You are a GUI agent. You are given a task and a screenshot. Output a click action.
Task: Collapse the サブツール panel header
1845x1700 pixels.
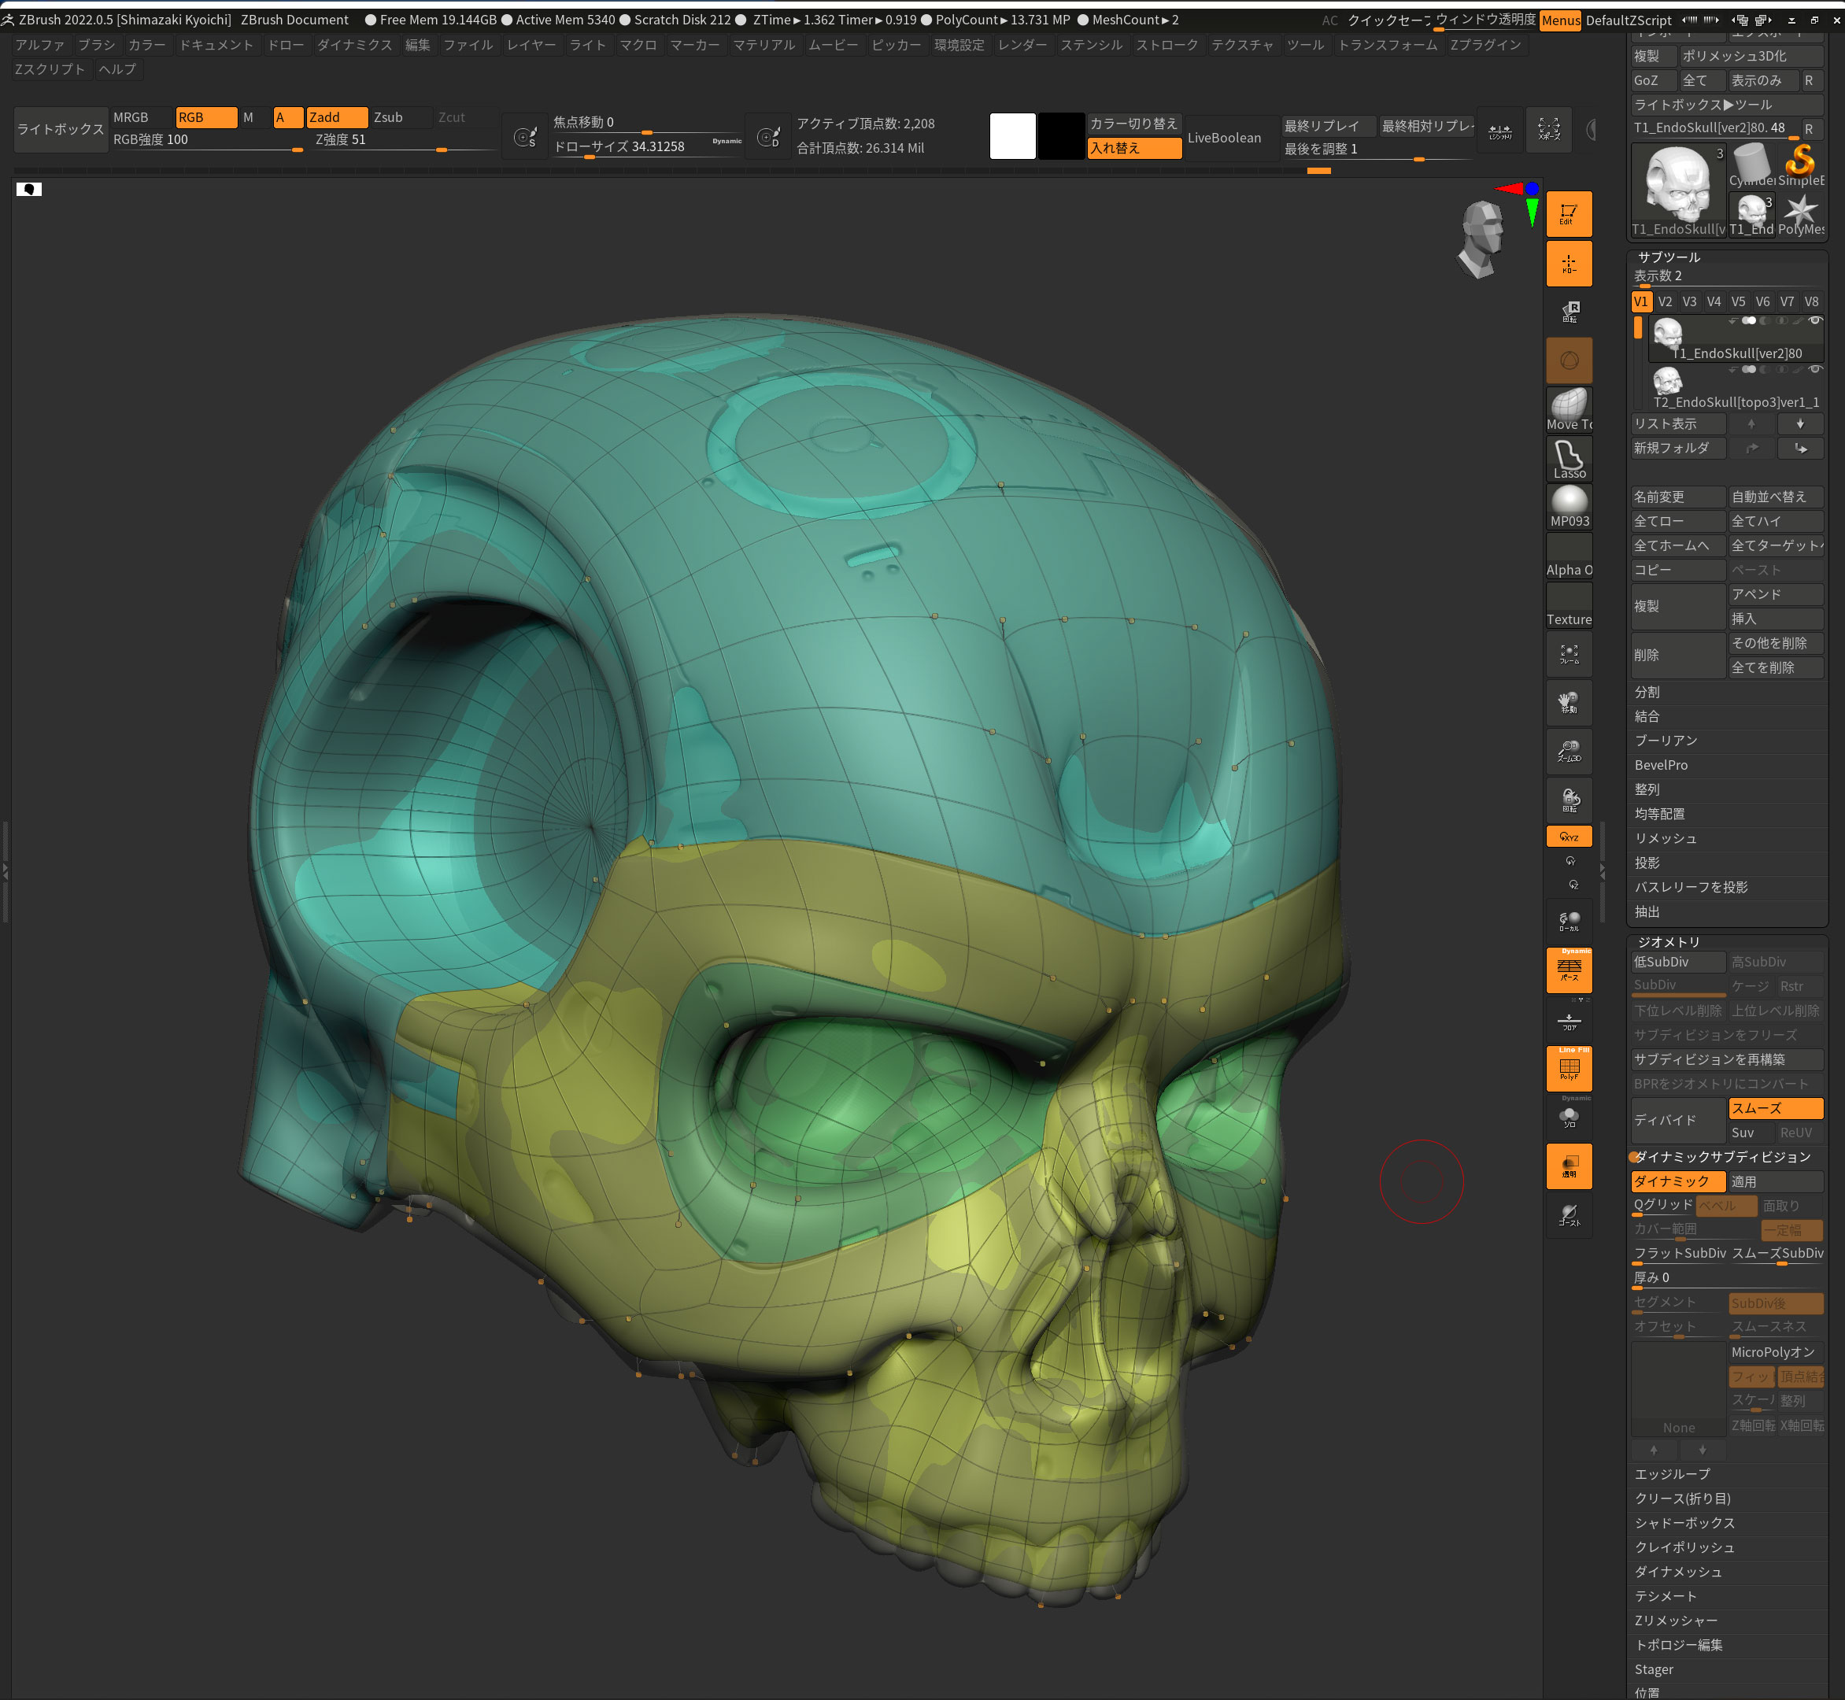coord(1669,257)
